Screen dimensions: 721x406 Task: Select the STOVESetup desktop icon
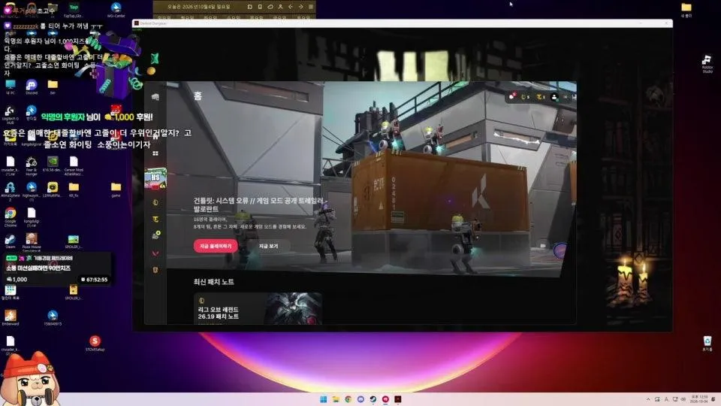pos(95,344)
